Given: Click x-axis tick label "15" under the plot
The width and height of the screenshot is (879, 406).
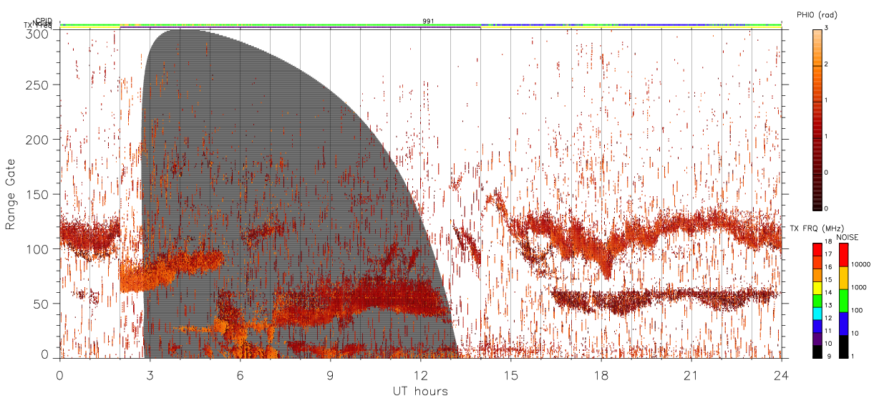Looking at the screenshot, I should pyautogui.click(x=511, y=374).
